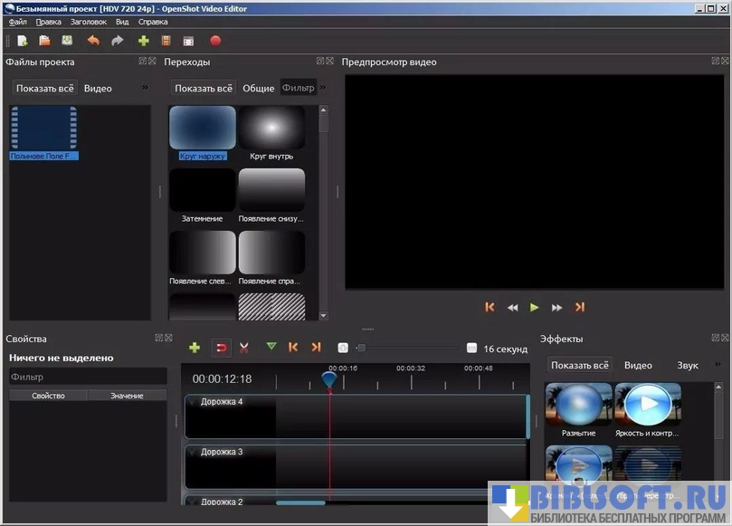
Task: Click the New Project toolbar icon
Action: 22,41
